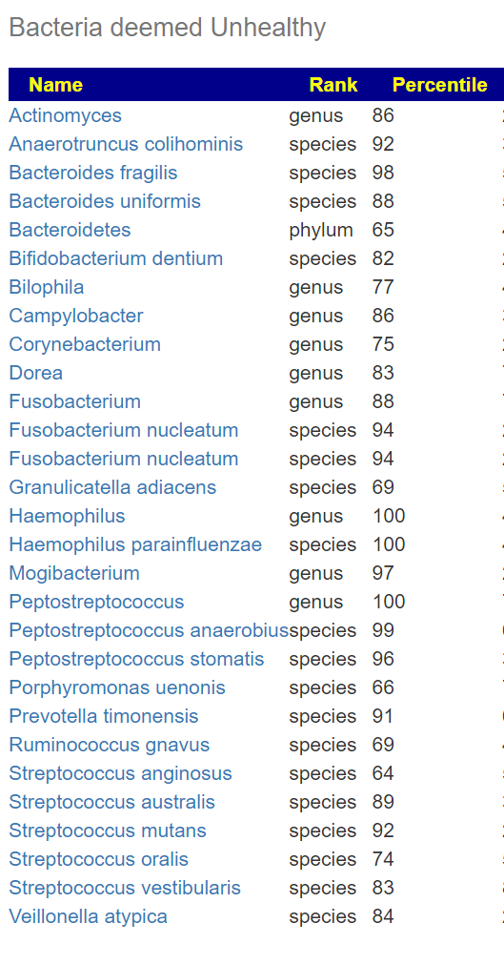Select Ruminococcus gnavus link
This screenshot has height=964, width=504.
click(109, 745)
